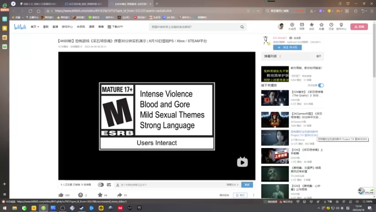Favorite the video with star icon
Image resolution: width=376 pixels, height=212 pixels.
point(100,195)
